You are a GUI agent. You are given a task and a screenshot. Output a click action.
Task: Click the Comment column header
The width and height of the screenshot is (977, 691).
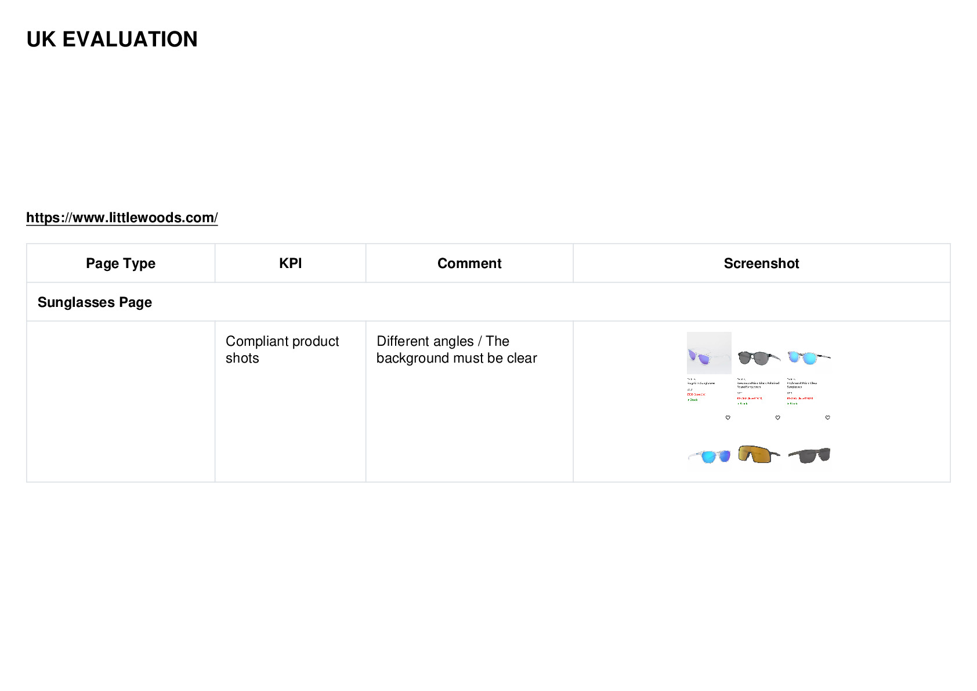pos(469,263)
